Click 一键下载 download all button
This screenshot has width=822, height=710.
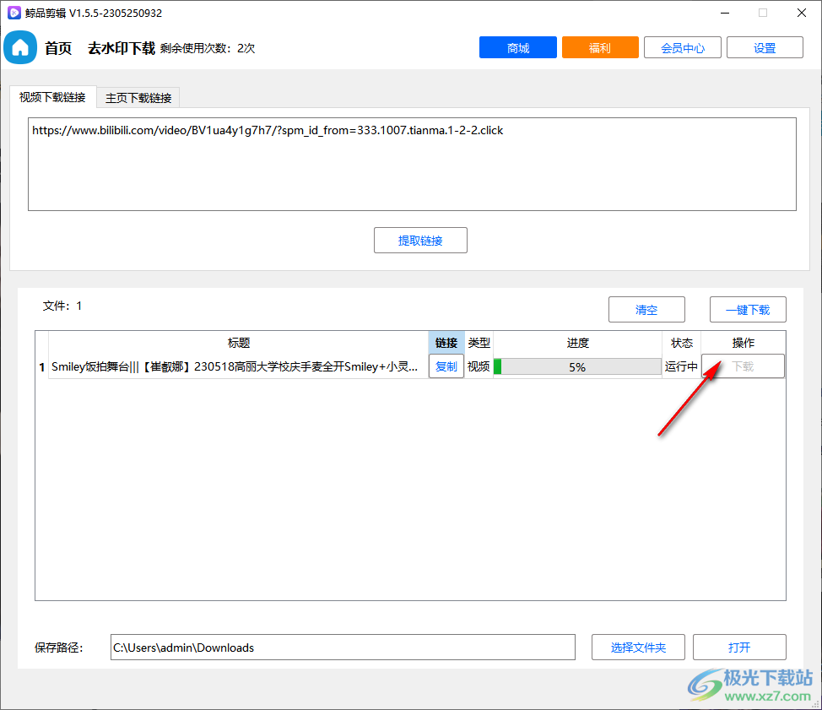point(748,309)
